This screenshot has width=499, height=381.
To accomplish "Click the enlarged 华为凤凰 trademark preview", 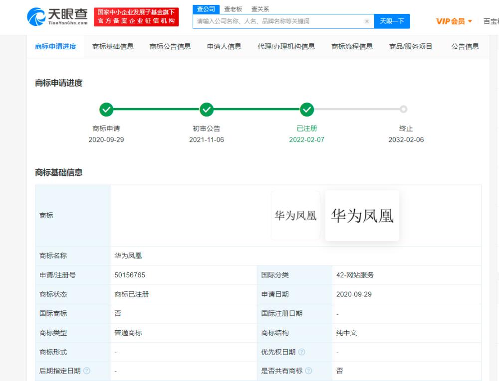I will (362, 216).
